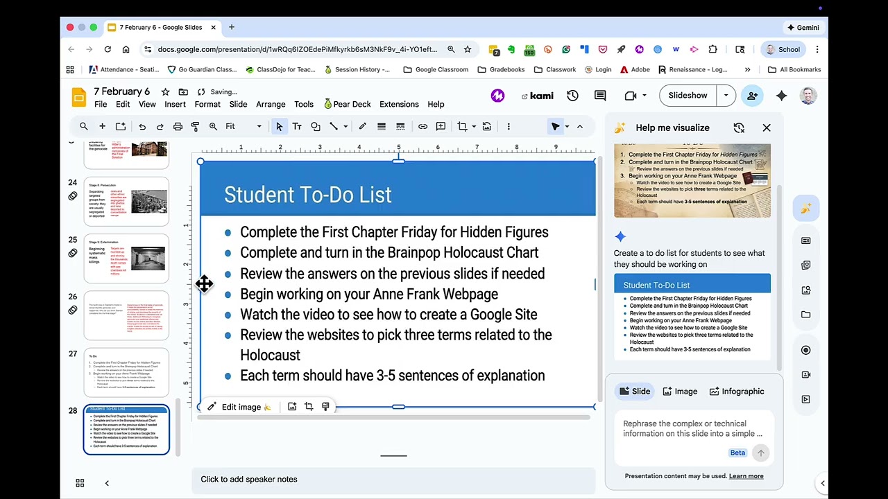Activate the Paint format tool
888x499 pixels.
click(x=195, y=126)
